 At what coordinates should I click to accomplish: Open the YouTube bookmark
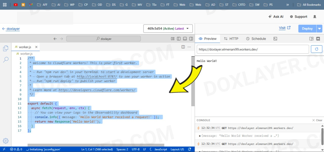[x=16, y=5]
